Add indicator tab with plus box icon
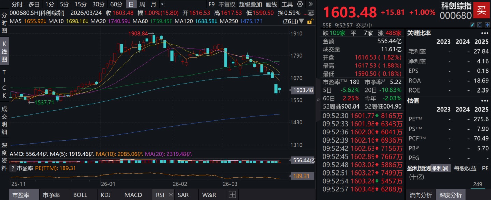 232,195
